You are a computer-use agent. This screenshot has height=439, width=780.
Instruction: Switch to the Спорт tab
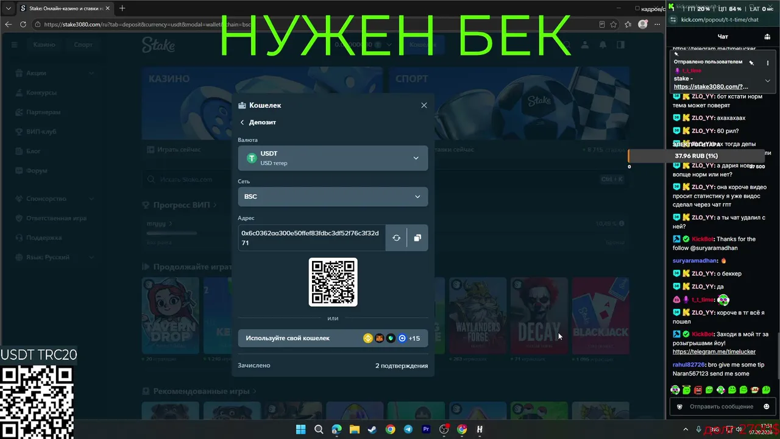point(83,45)
